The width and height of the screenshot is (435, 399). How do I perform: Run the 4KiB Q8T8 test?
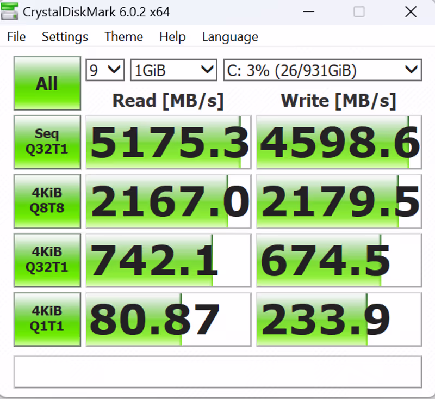[47, 201]
